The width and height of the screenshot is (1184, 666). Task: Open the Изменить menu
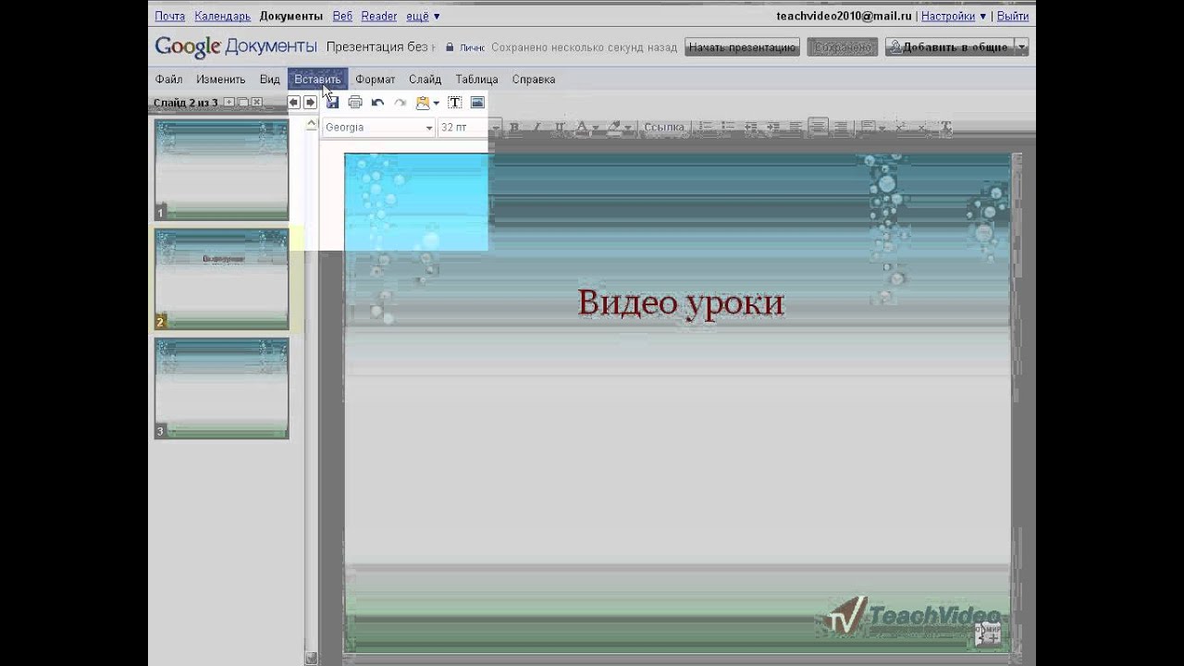[220, 80]
